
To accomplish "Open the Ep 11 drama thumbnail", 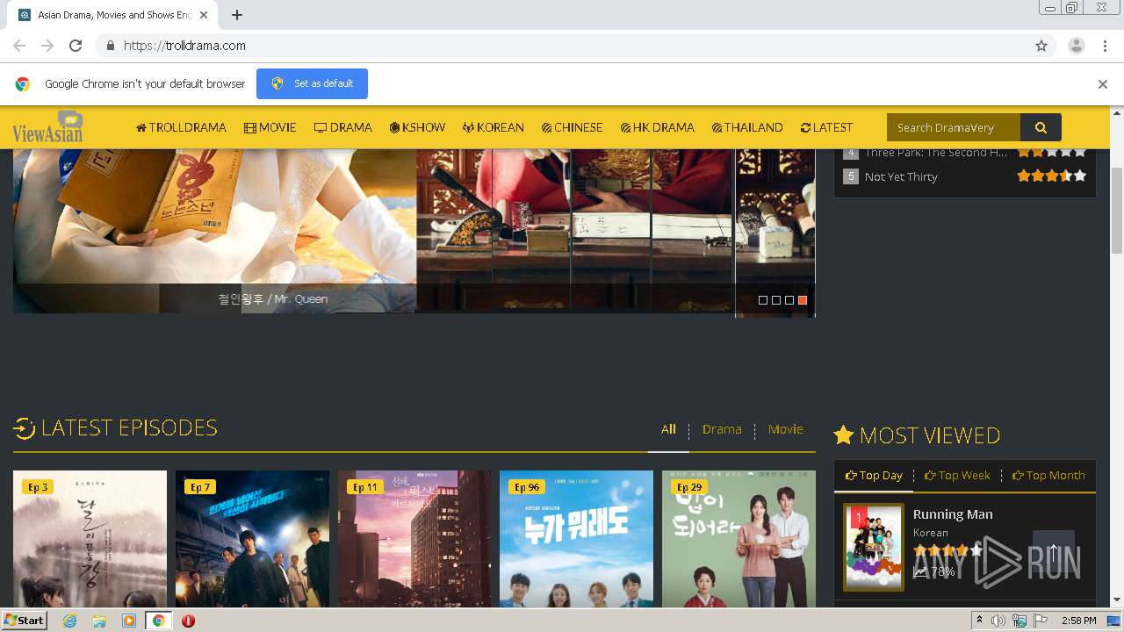I will click(x=414, y=539).
